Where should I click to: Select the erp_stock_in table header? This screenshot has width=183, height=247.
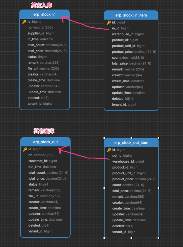44,14
